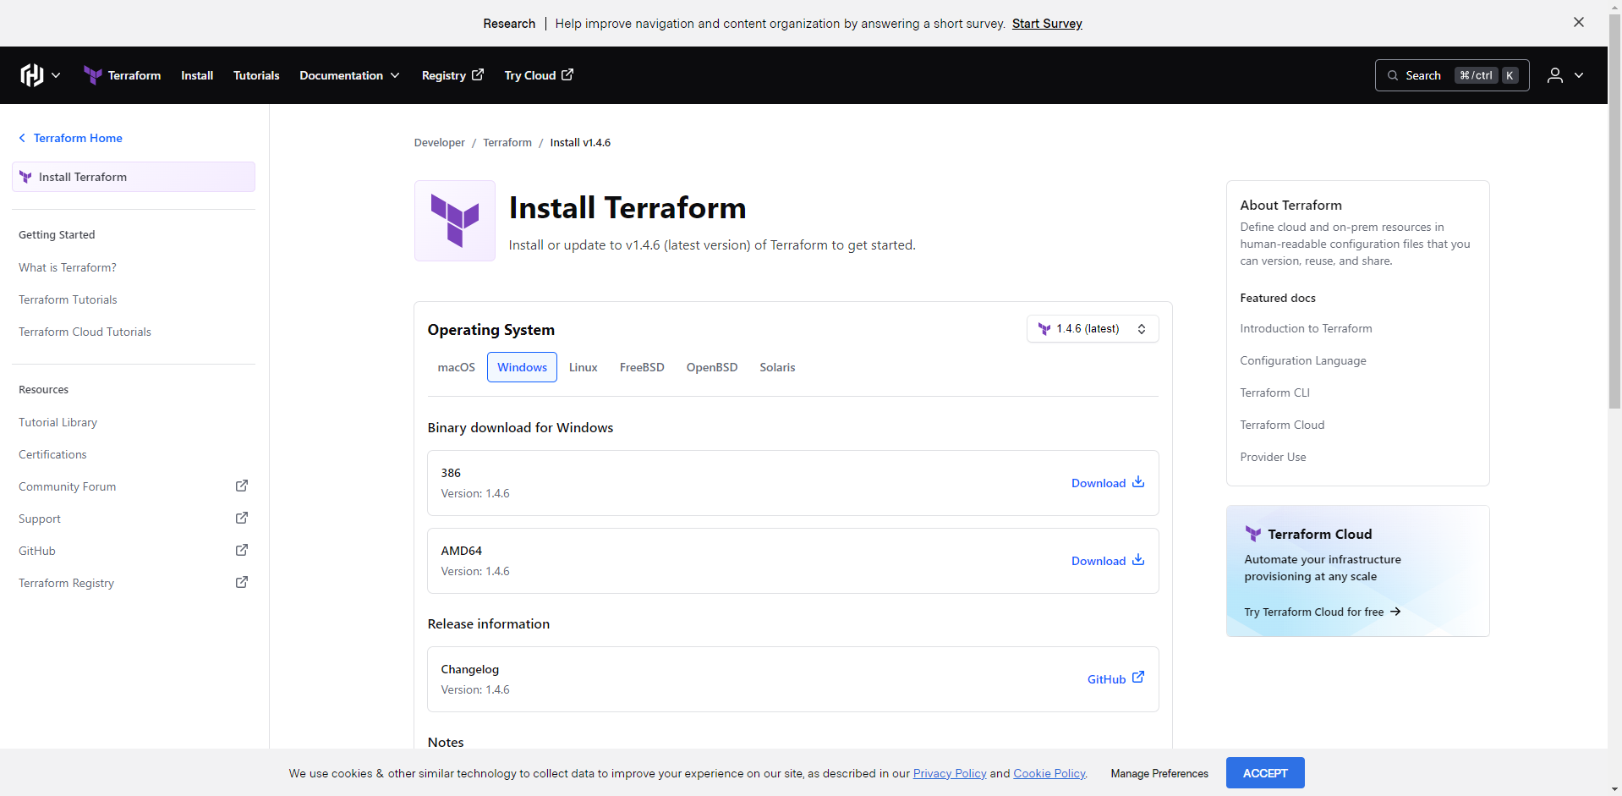Click the HashiCorp logo icon
The height and width of the screenshot is (796, 1622).
[32, 75]
